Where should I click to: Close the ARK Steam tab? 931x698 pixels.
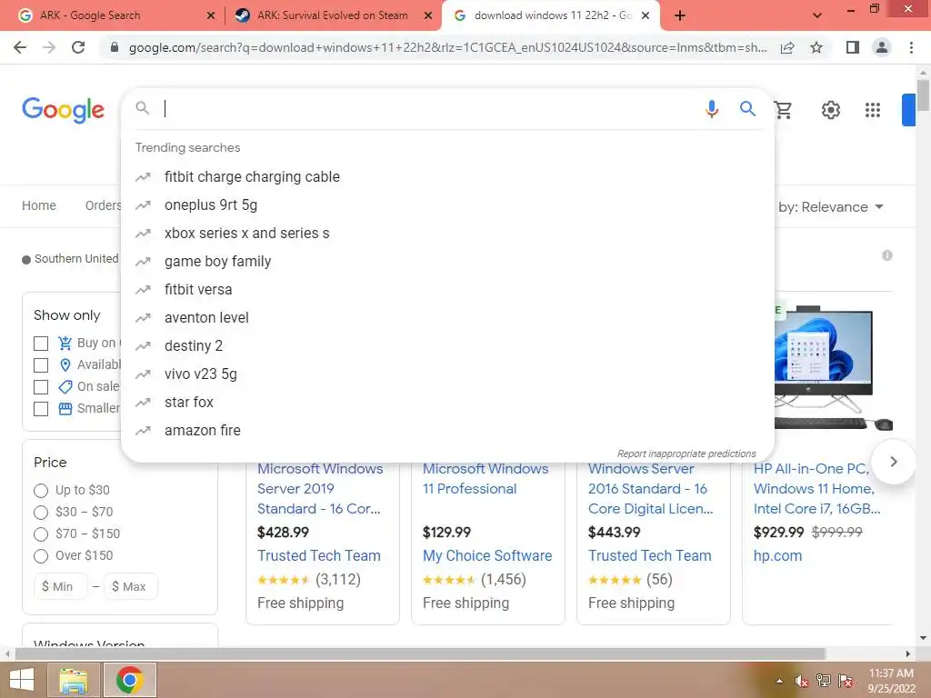(428, 16)
